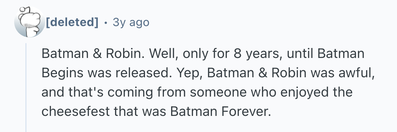397x132 pixels.
Task: Click the word "only" in the first line
Action: point(195,54)
